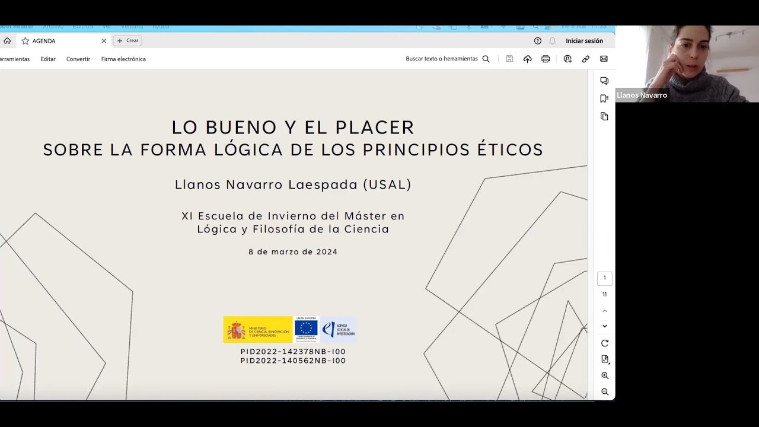759x427 pixels.
Task: Click the cloud upload icon
Action: point(527,59)
